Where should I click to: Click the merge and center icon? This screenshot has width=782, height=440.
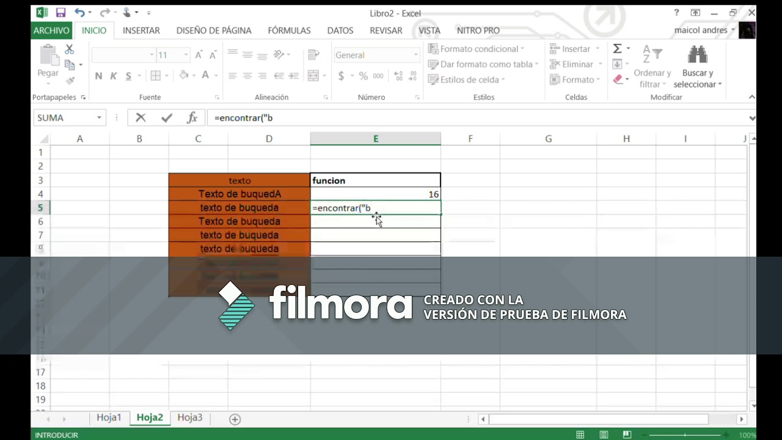[313, 76]
